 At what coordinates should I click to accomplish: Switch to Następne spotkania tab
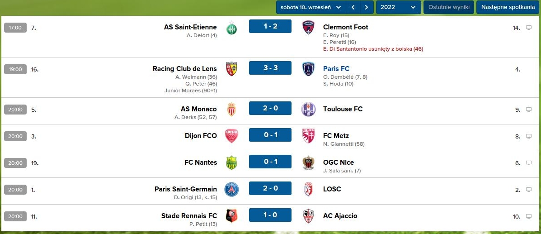pyautogui.click(x=508, y=7)
